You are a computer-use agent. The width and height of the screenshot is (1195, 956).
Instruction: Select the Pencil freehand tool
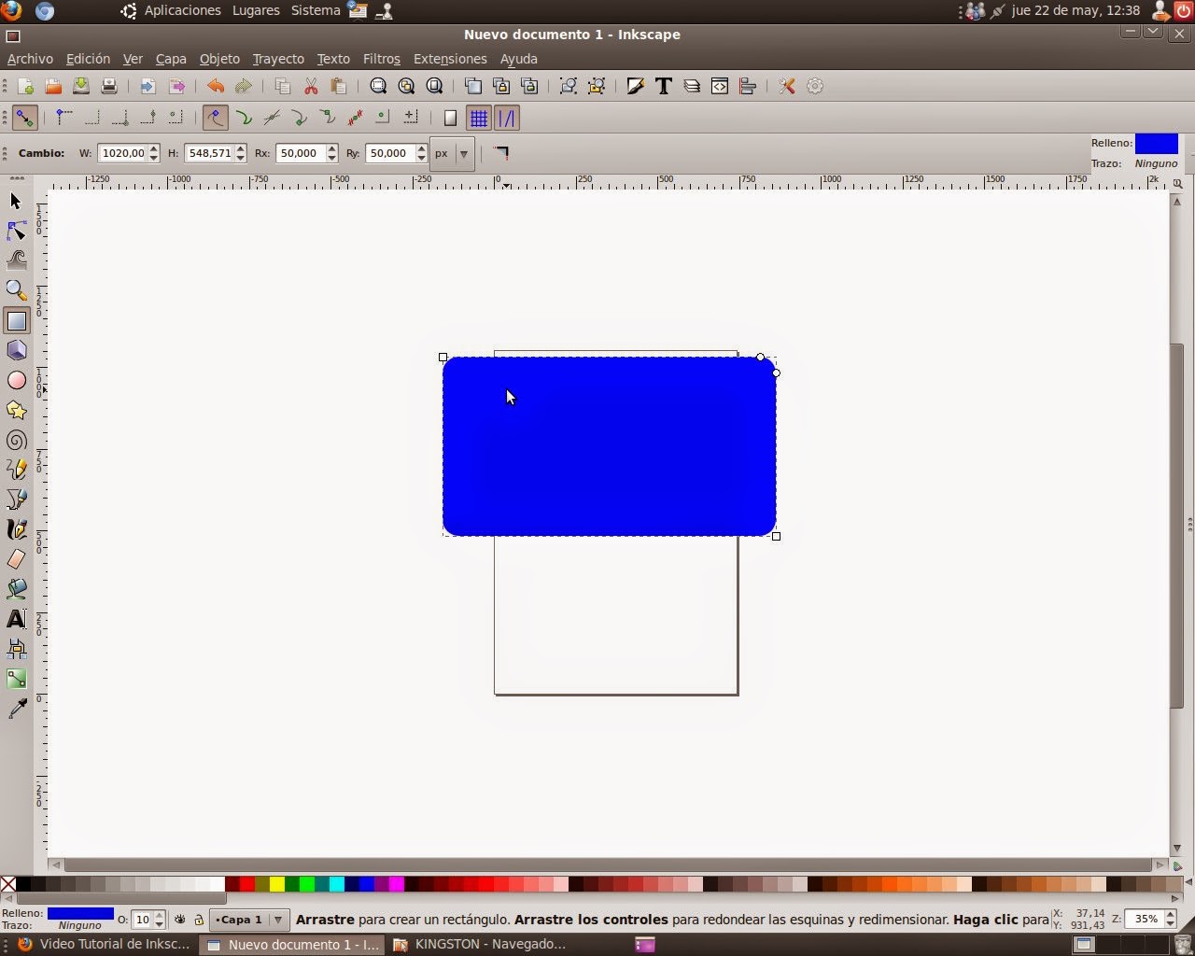pyautogui.click(x=16, y=470)
